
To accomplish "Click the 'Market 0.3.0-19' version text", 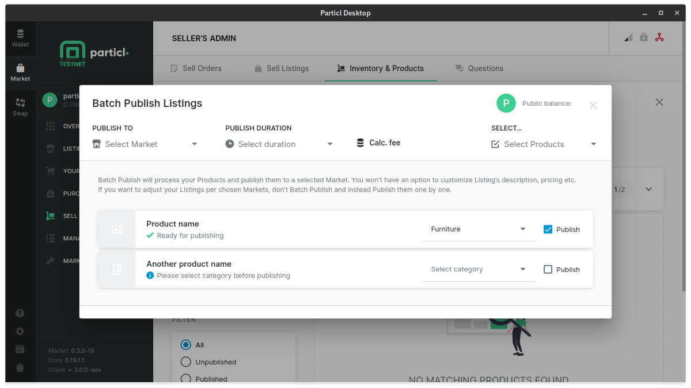I will [x=71, y=351].
